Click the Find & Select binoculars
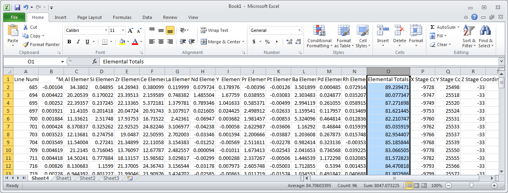Viewport: 508px width, 193px height. pos(486,36)
